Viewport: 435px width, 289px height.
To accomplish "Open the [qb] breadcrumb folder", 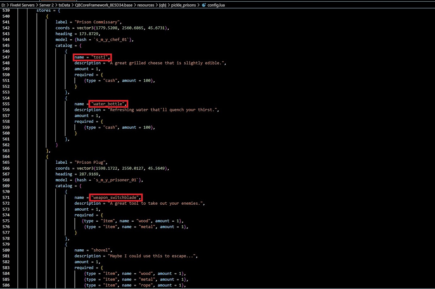I will pos(163,5).
